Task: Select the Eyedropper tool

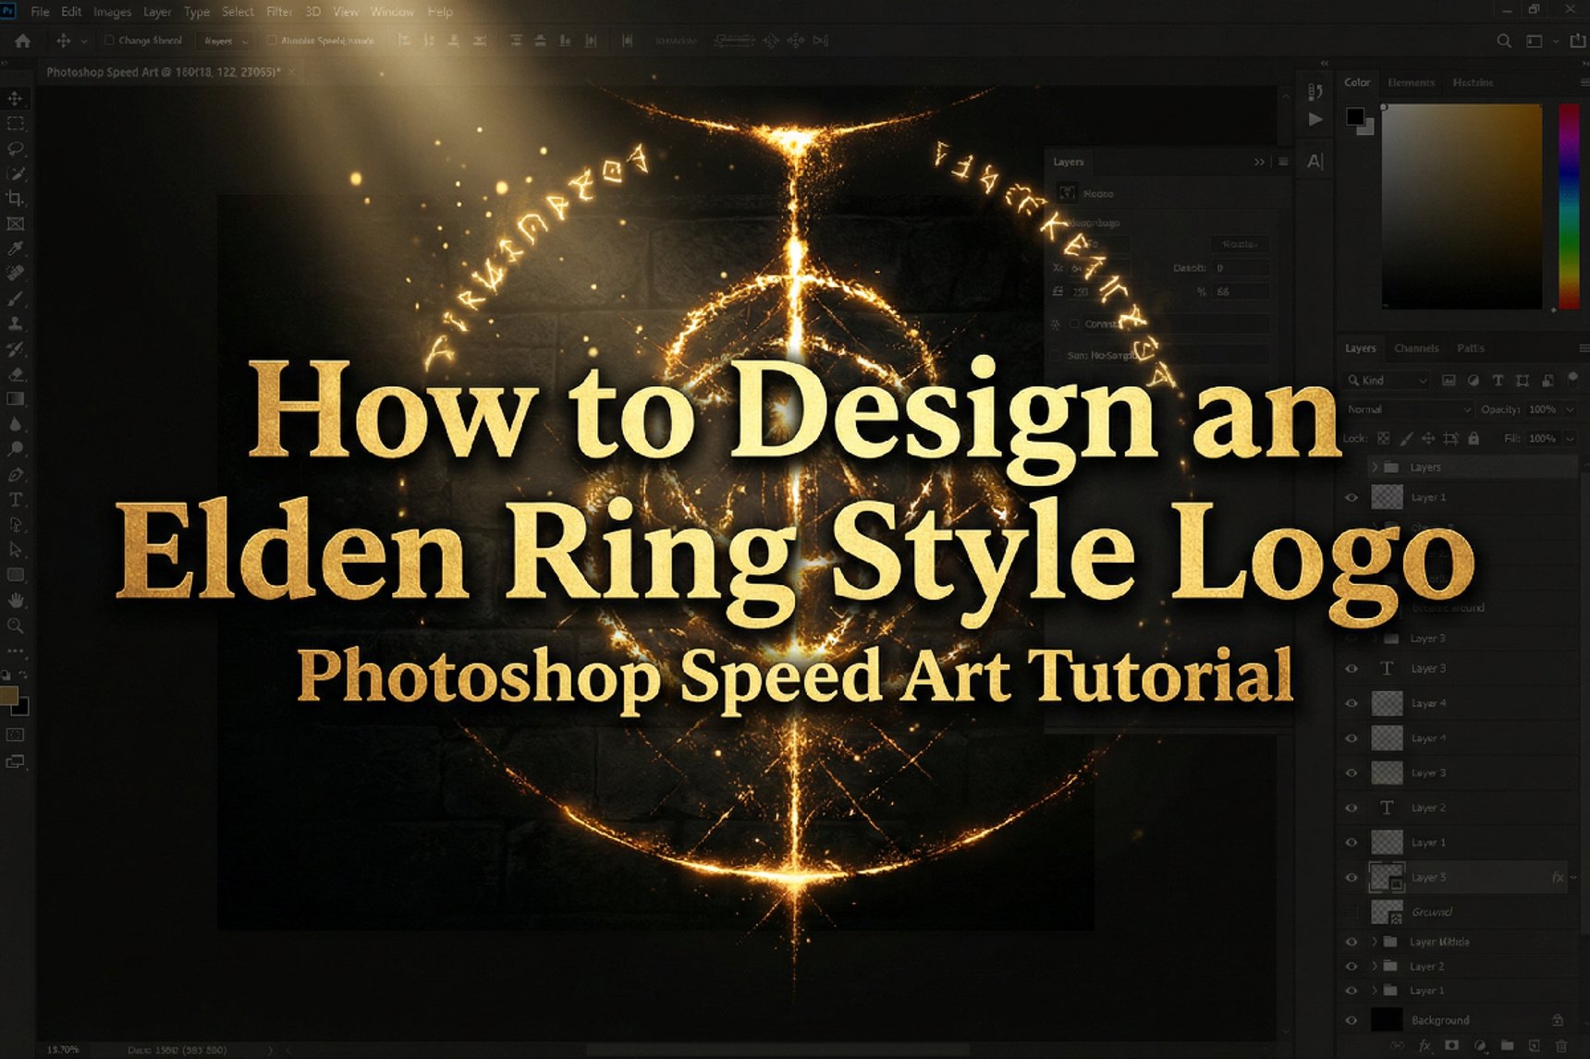Action: [16, 248]
